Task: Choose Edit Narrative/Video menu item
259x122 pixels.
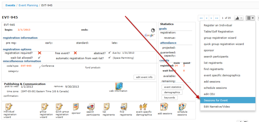Action: [228, 106]
